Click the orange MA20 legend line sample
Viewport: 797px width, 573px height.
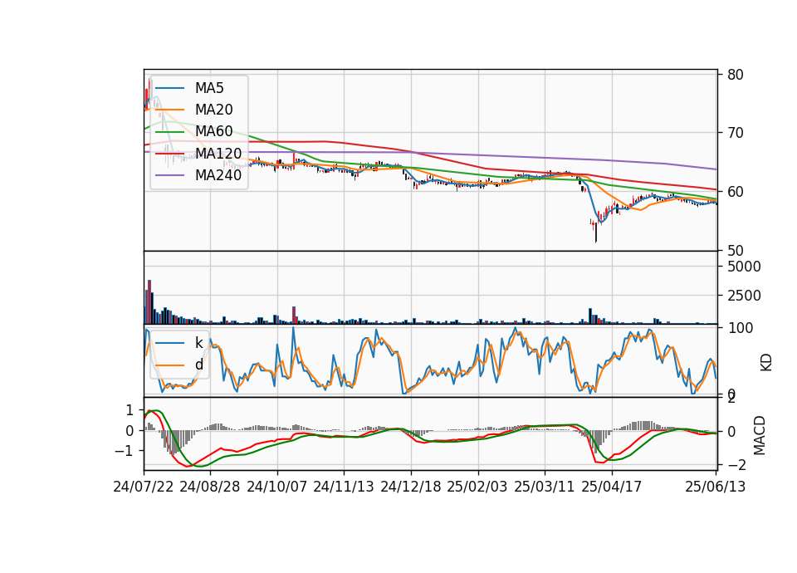(x=169, y=110)
